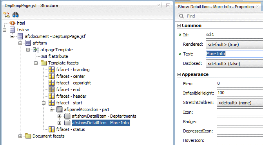The height and width of the screenshot is (145, 263).
Task: Click the end facet icon
Action: coord(52,90)
